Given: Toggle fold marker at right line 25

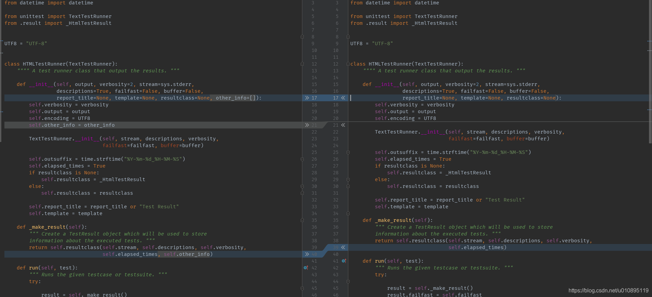Looking at the screenshot, I should tap(348, 152).
